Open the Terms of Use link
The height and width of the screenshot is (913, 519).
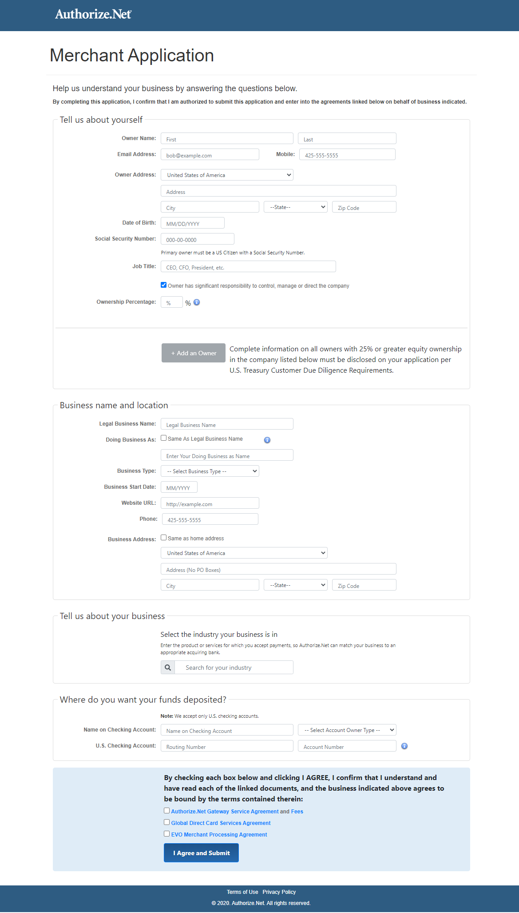tap(242, 891)
